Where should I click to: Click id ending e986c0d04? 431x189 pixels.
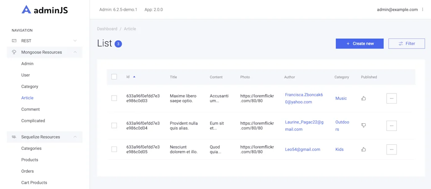[143, 125]
